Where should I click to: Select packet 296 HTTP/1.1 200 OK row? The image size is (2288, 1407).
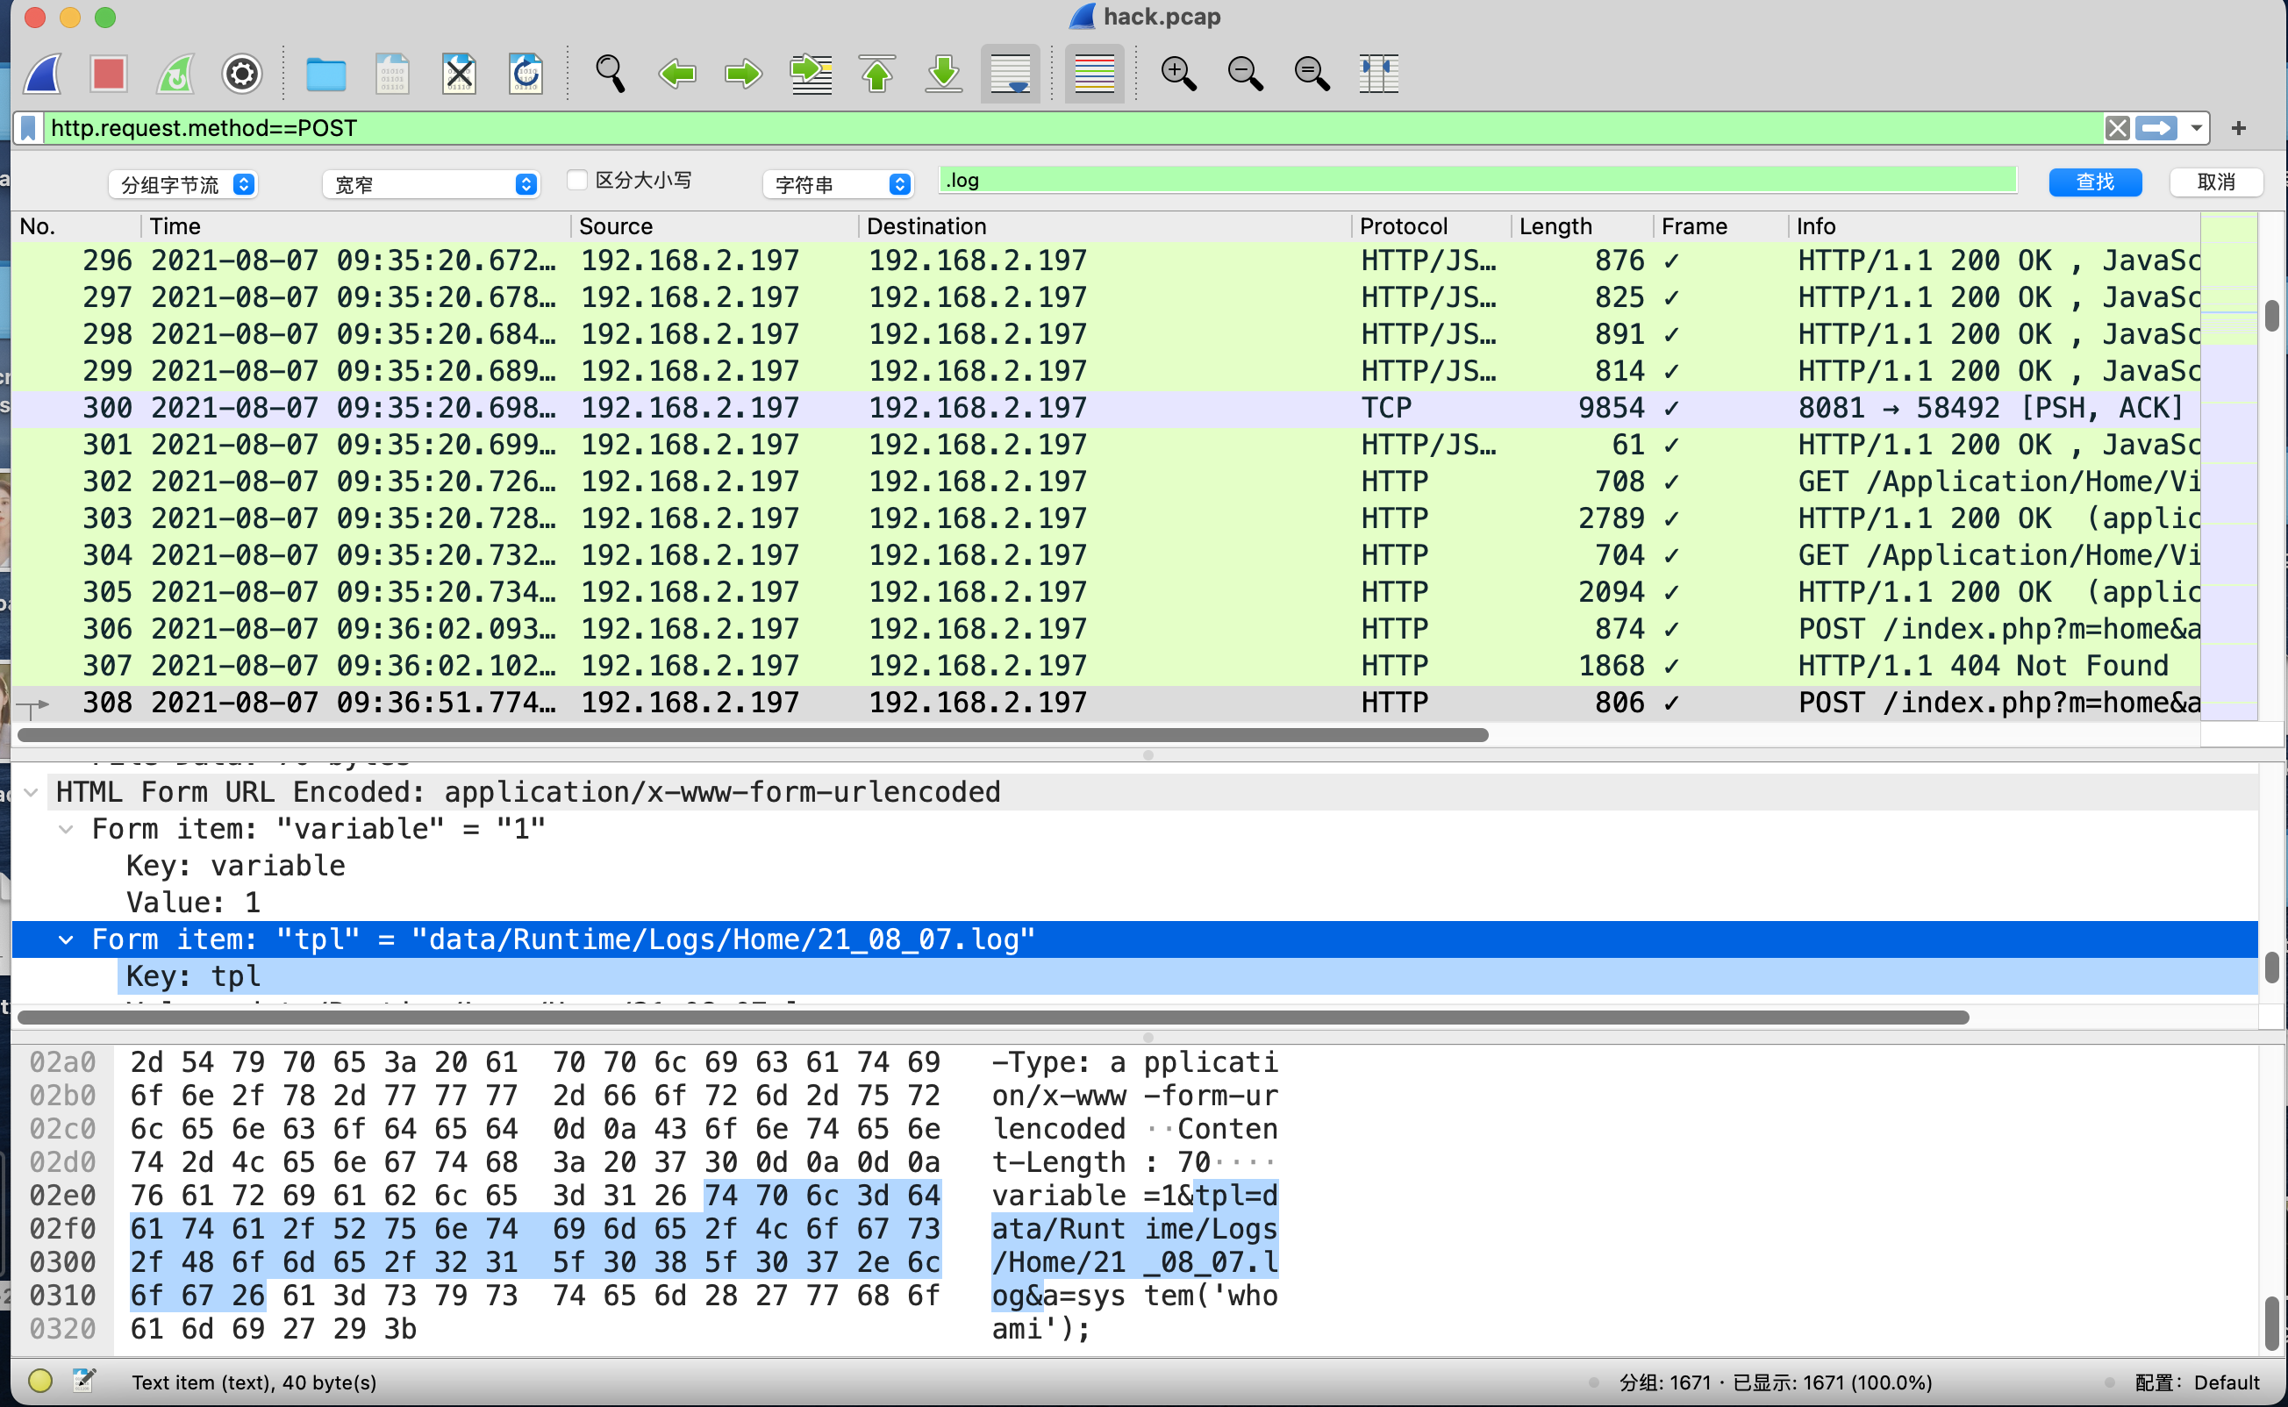tap(1105, 261)
